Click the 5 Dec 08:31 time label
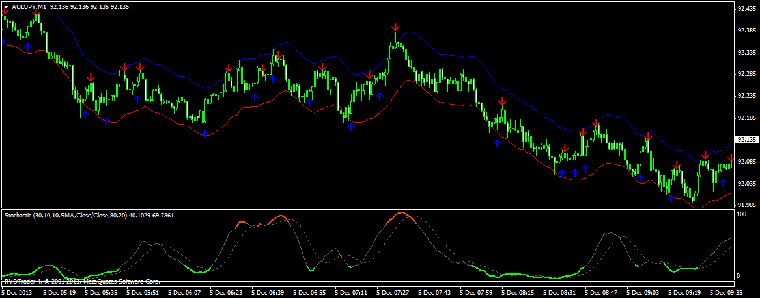The image size is (760, 298). 559,292
